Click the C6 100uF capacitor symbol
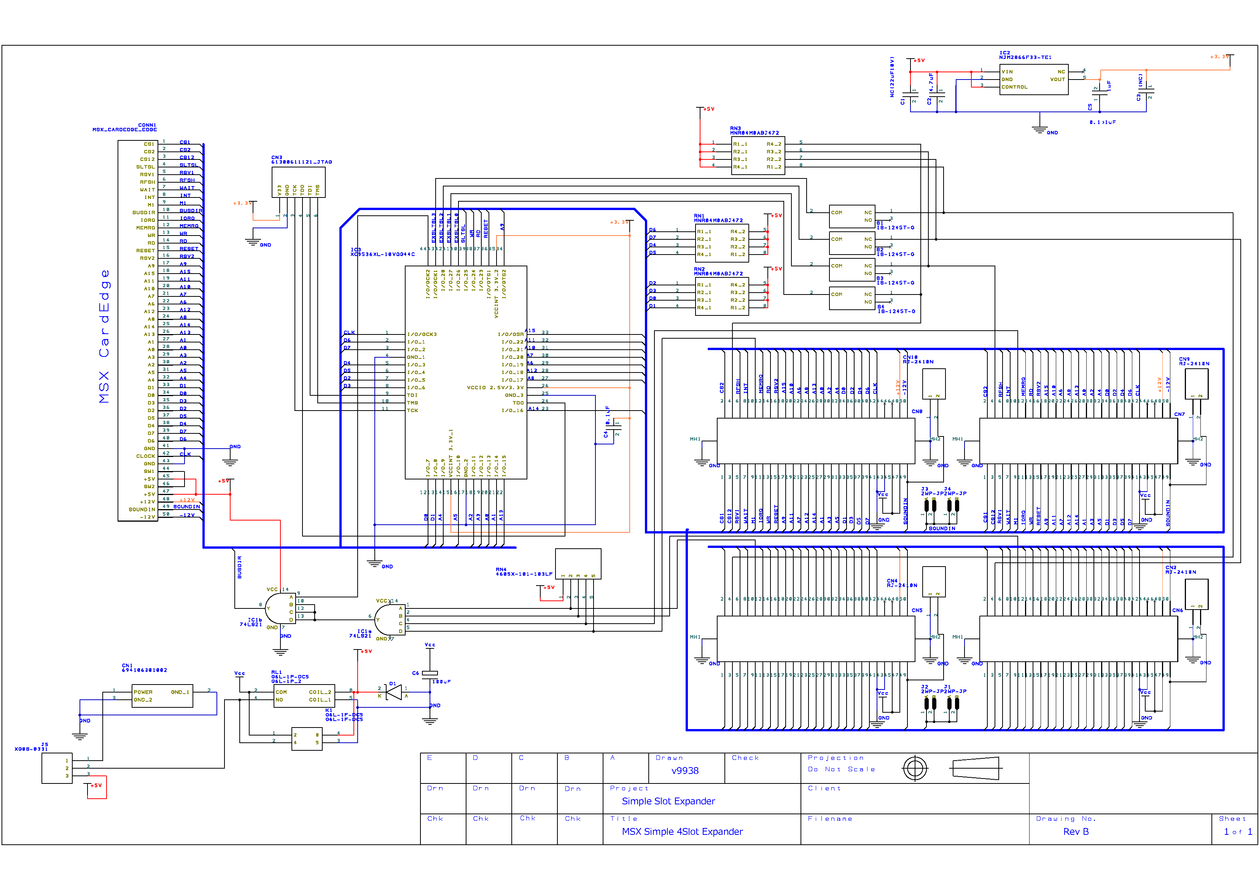 click(430, 673)
